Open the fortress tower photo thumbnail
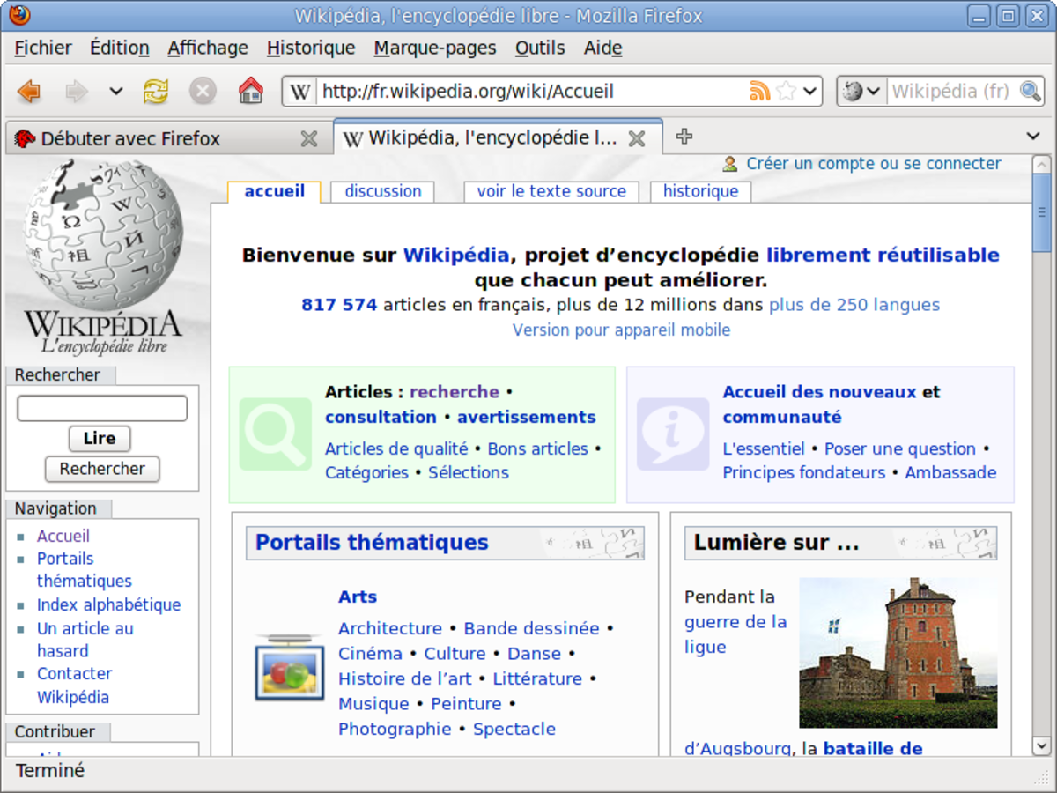This screenshot has width=1057, height=793. 898,653
